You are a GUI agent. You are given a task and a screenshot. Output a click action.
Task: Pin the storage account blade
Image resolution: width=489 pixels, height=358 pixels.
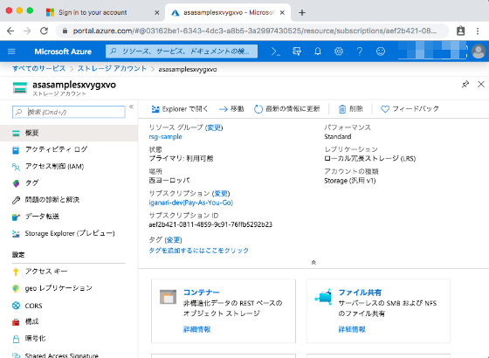465,84
